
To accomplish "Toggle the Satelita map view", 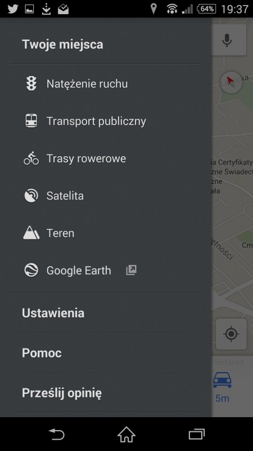I will click(x=106, y=196).
